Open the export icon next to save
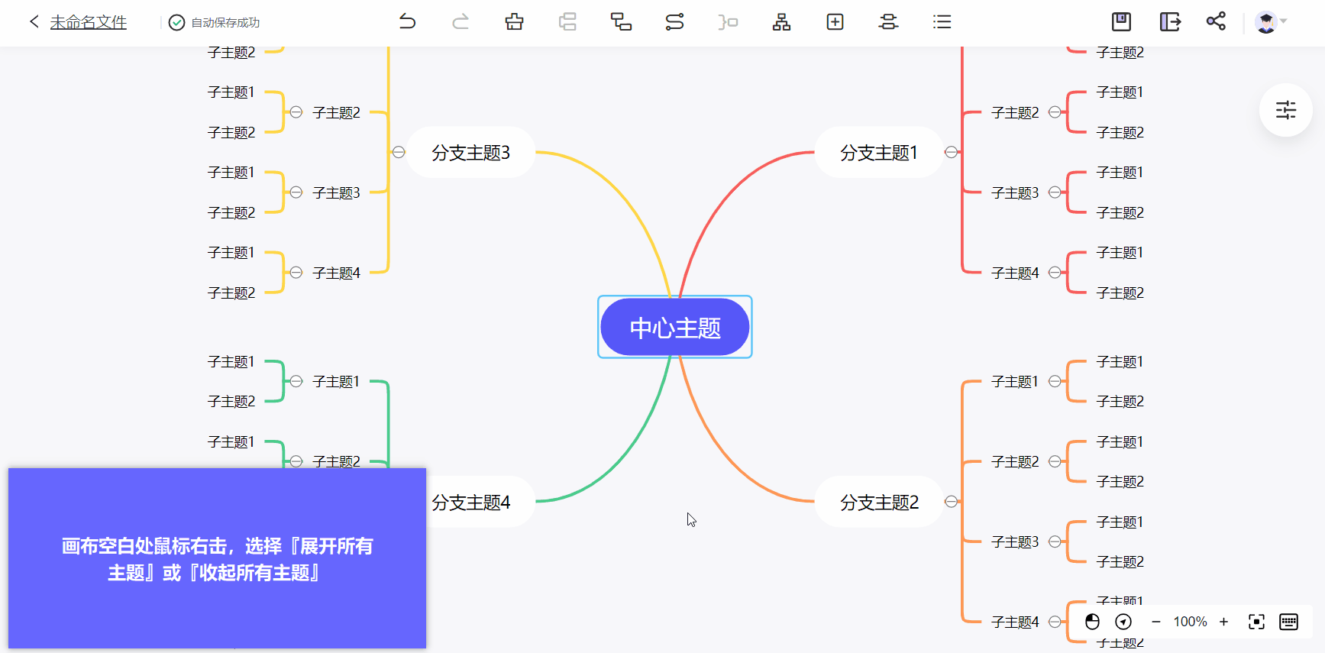The image size is (1325, 653). pyautogui.click(x=1170, y=21)
